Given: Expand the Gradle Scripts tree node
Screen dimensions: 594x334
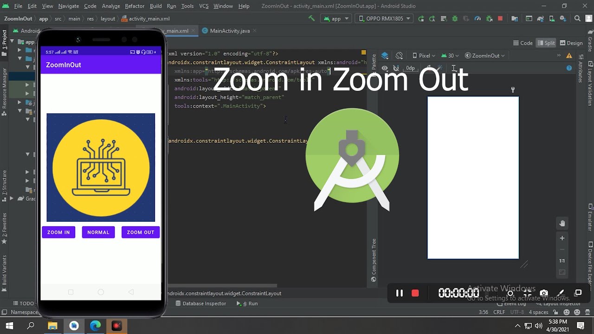Looking at the screenshot, I should tap(12, 199).
